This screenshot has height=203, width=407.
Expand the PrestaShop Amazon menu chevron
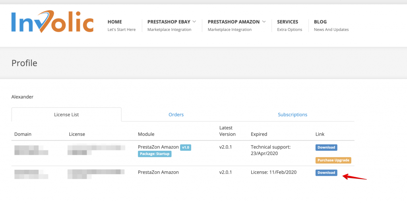click(x=264, y=21)
